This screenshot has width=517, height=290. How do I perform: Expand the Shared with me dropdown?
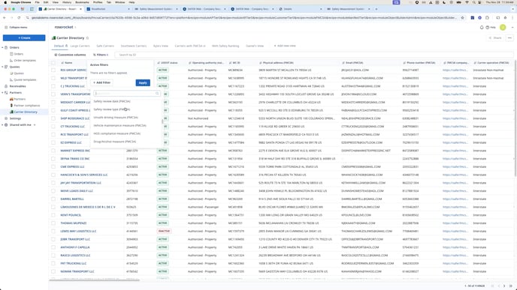tap(35, 125)
